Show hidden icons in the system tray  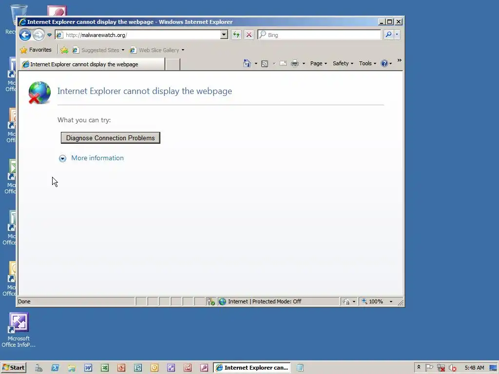point(419,367)
